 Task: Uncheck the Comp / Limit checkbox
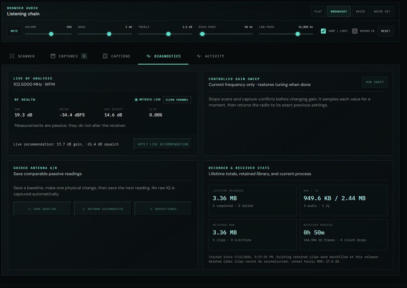pos(323,31)
